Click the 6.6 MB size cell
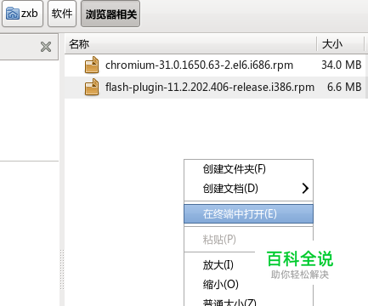368x306 pixels. 344,87
